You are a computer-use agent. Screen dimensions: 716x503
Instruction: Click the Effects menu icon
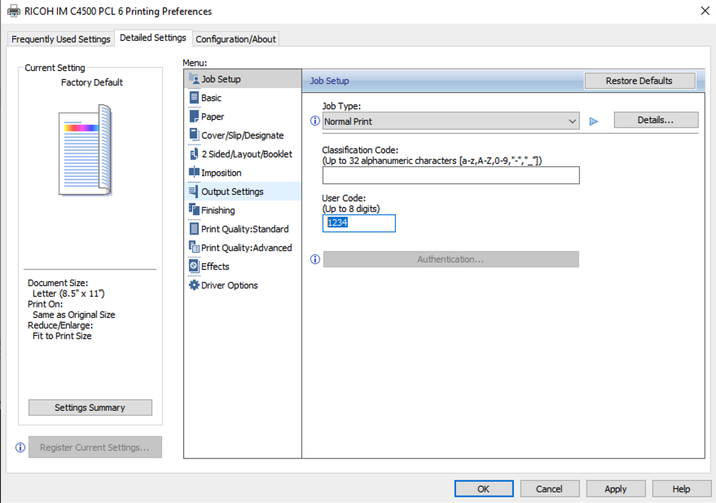coord(194,266)
